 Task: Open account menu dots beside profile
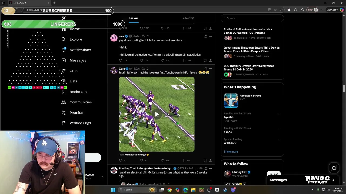[x=102, y=177]
